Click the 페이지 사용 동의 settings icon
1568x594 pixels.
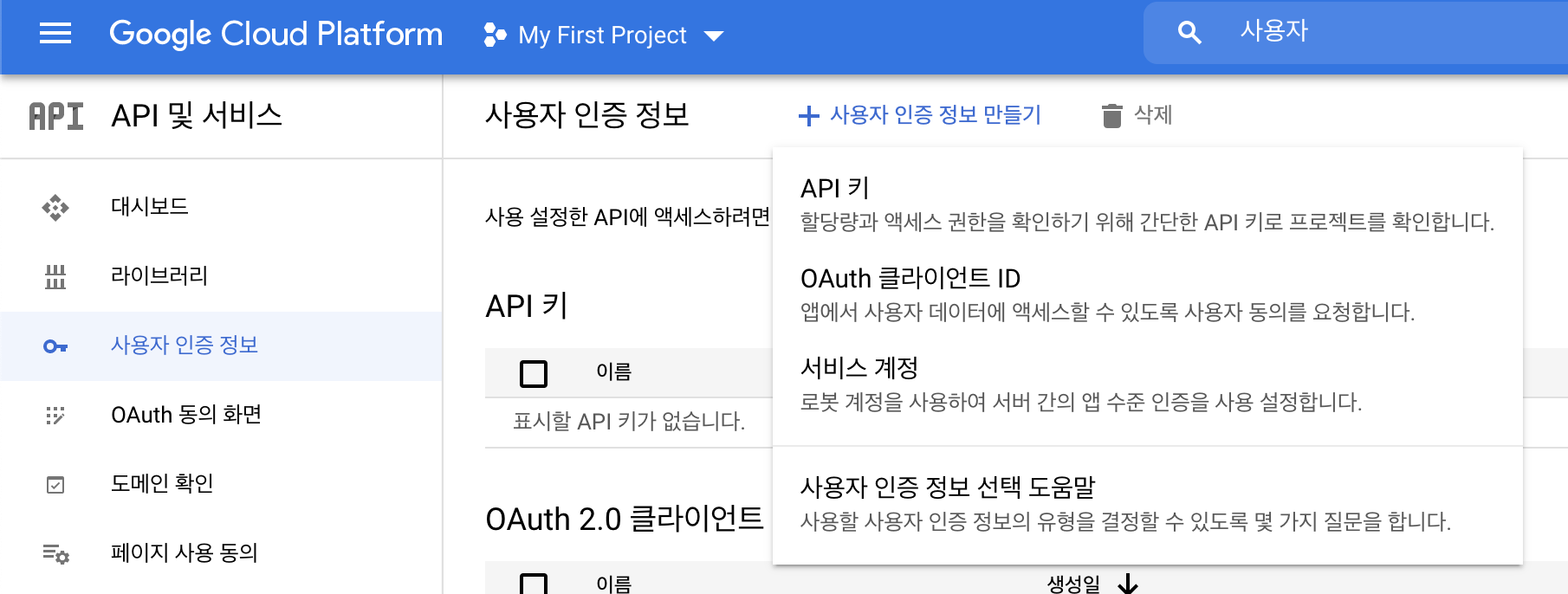(55, 554)
